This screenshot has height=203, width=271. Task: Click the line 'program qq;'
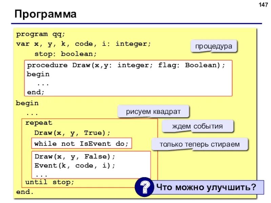coord(41,35)
